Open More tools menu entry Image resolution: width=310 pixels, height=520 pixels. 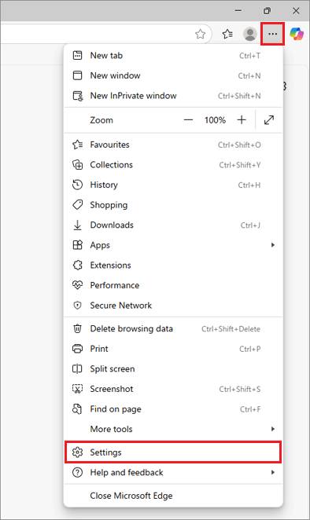pyautogui.click(x=173, y=429)
